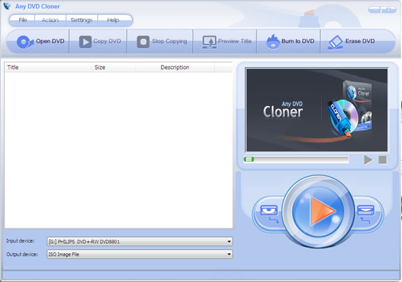Click the Output device label
This screenshot has width=402, height=282.
[22, 255]
